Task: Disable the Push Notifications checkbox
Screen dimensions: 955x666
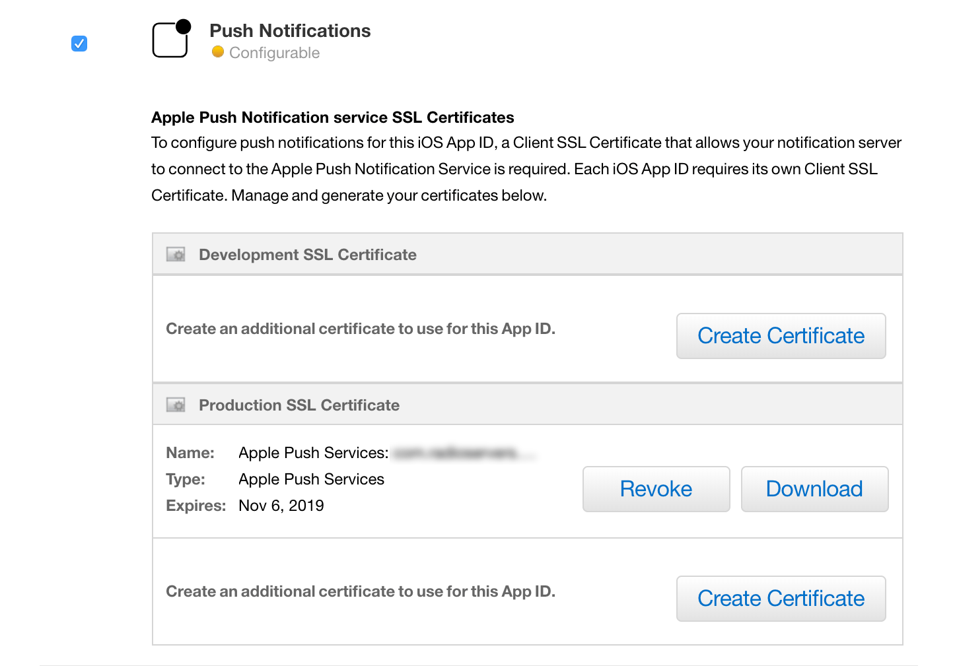Action: [79, 44]
